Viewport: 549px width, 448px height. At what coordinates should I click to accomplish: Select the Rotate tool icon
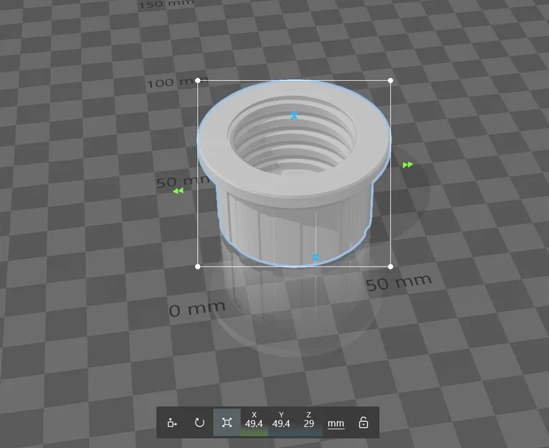(x=199, y=422)
